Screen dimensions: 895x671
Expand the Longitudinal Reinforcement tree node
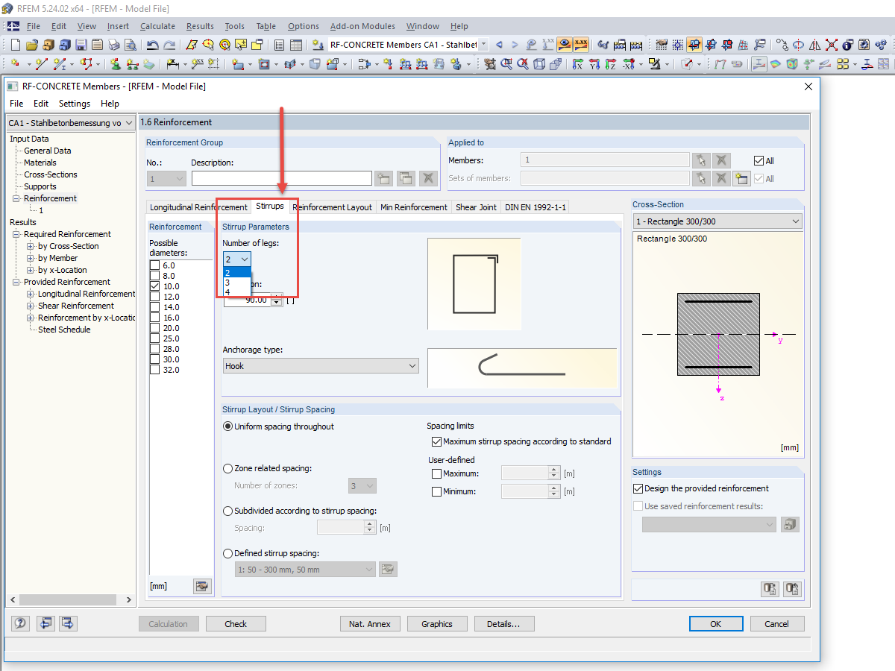31,294
